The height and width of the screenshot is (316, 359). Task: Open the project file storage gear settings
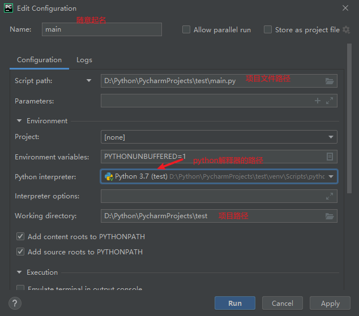[x=346, y=30]
